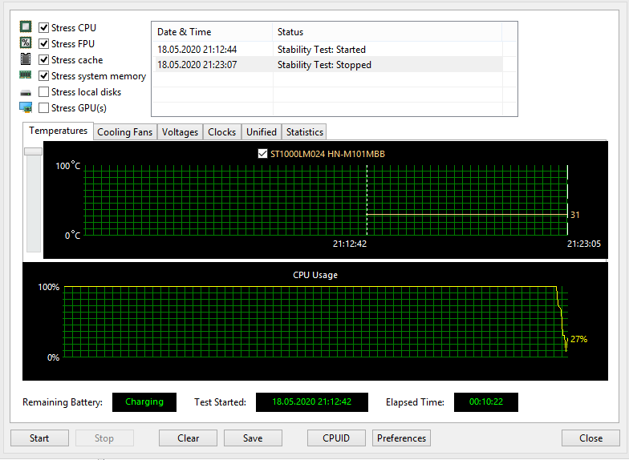Open the Voltages tab

(x=180, y=132)
